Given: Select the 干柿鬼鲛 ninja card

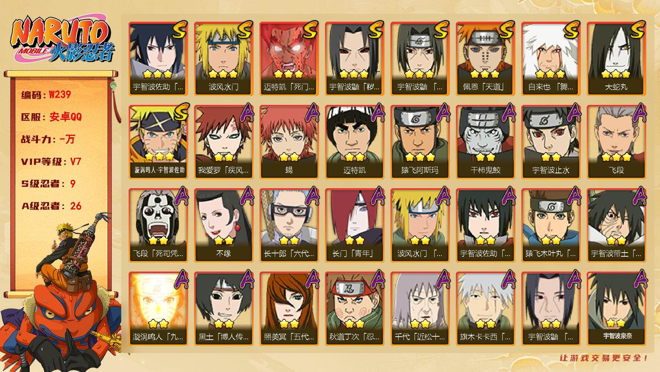Looking at the screenshot, I should click(x=485, y=142).
